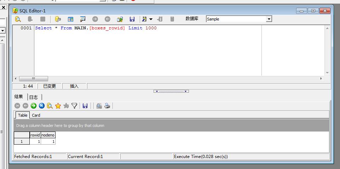Click the yellow star bookmark icon

coord(58,106)
